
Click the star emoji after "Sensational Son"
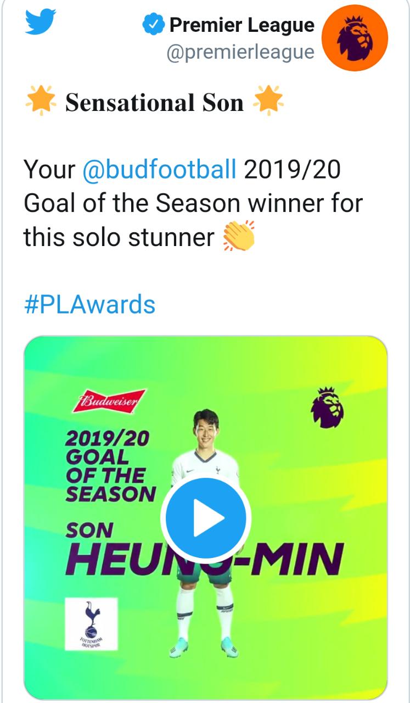pos(268,102)
